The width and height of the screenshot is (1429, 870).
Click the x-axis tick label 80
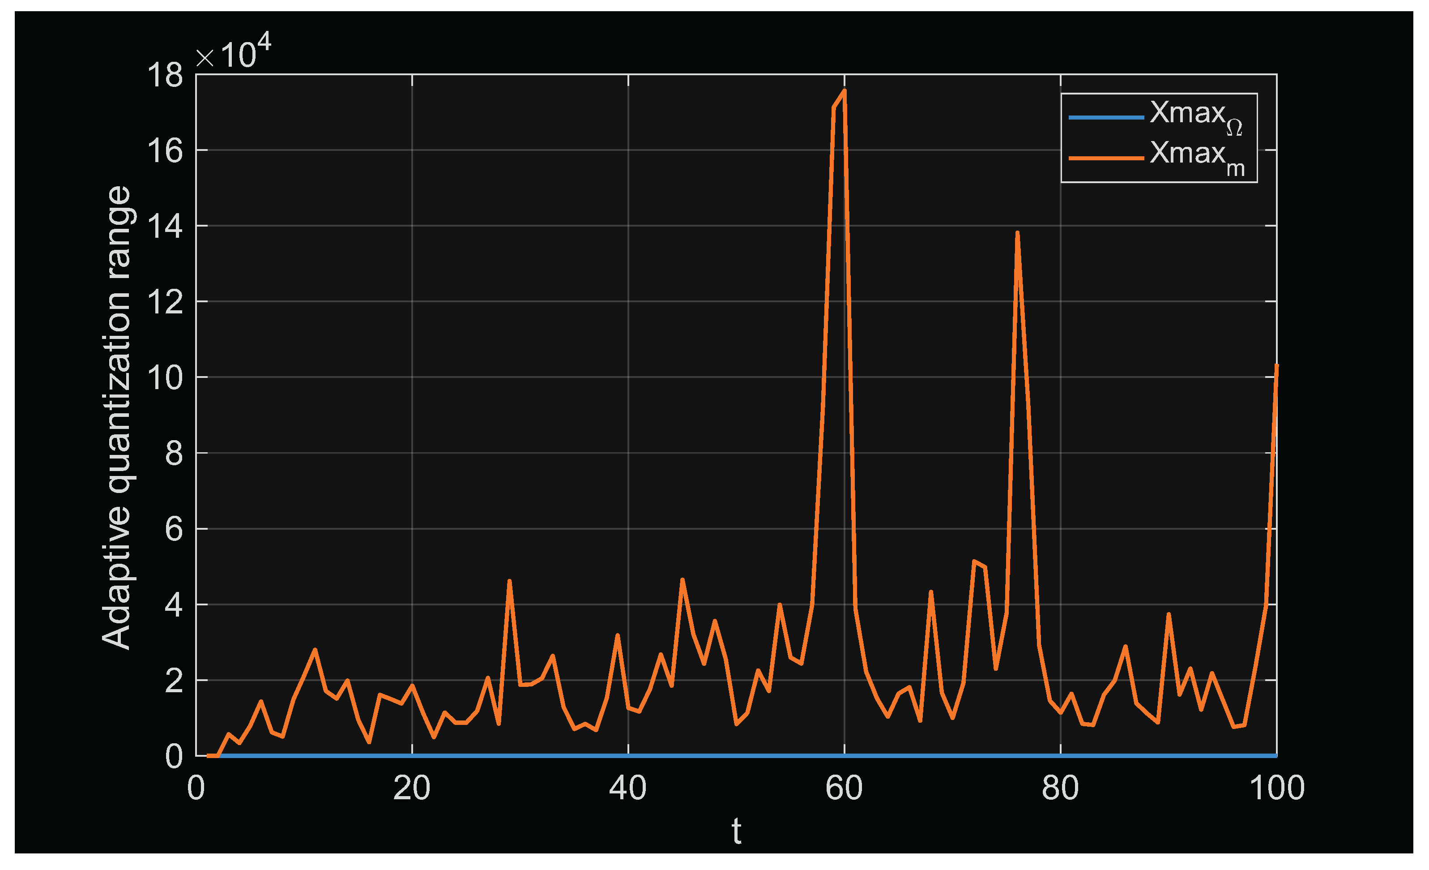point(1060,788)
